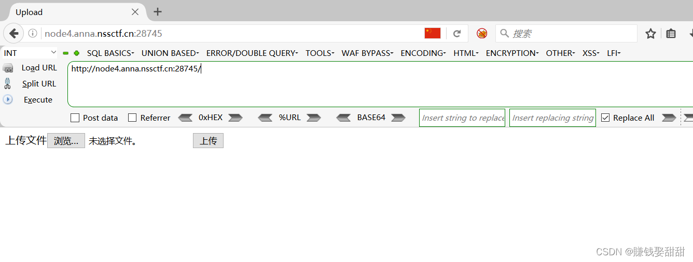Viewport: 693px width, 262px height.
Task: Click Split URL button
Action: click(x=39, y=84)
